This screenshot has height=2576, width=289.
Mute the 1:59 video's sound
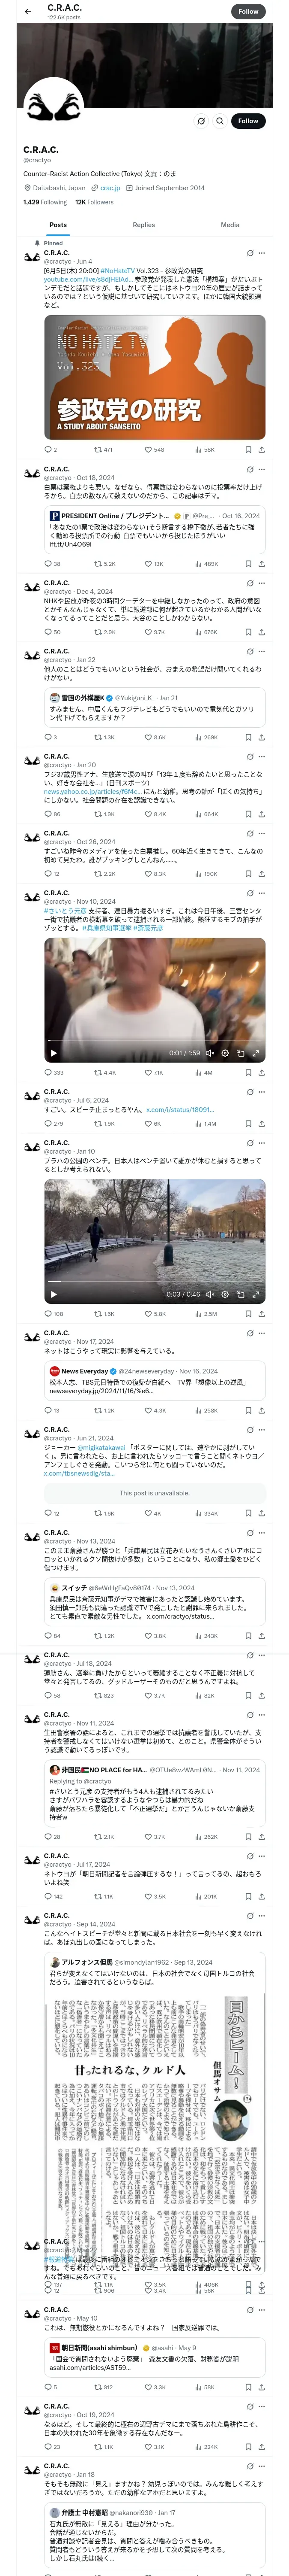[209, 1053]
